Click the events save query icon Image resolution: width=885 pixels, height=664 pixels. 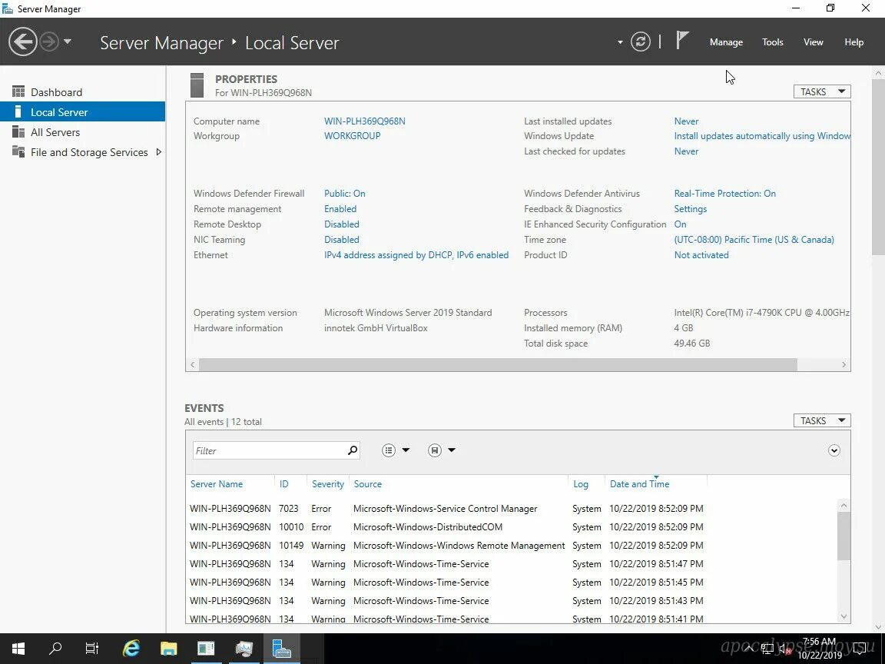(x=434, y=450)
